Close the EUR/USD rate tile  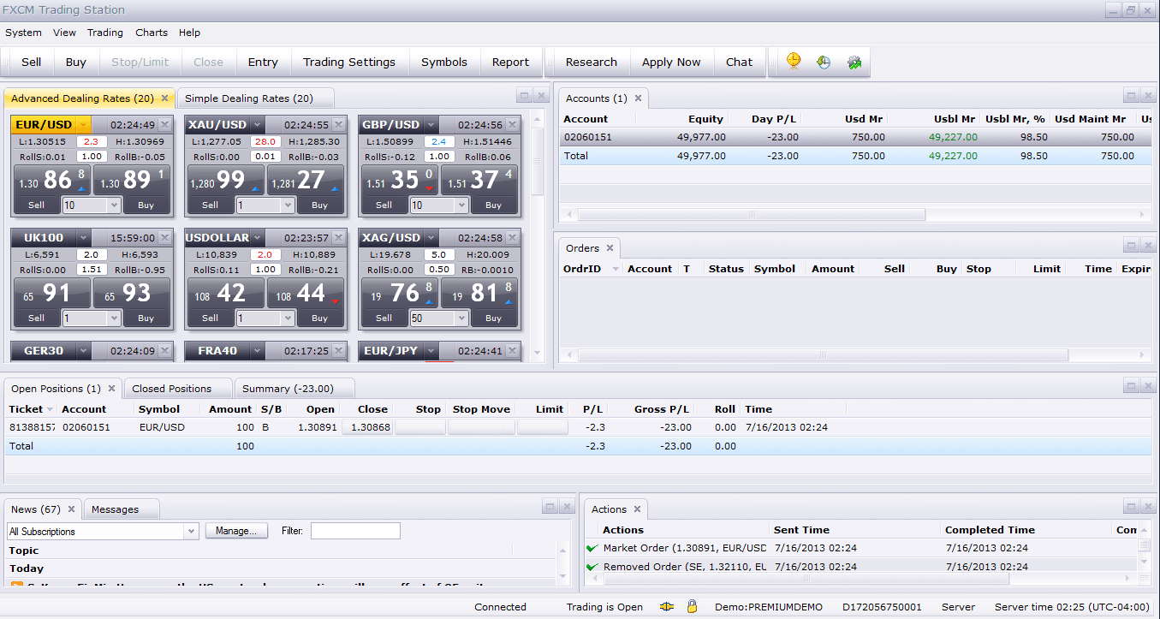point(165,125)
